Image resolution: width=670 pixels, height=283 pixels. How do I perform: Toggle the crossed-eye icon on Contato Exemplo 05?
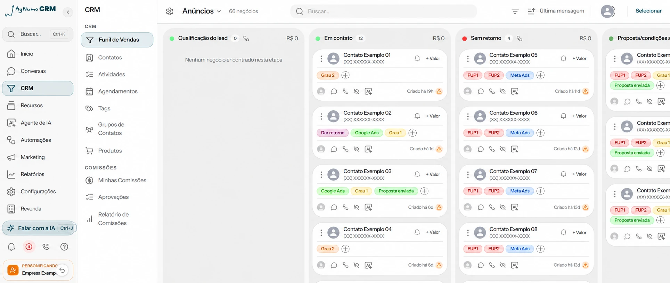pos(503,91)
